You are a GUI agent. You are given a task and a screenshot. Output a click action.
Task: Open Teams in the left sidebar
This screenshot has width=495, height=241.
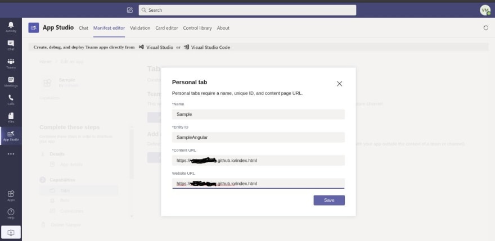tap(11, 63)
